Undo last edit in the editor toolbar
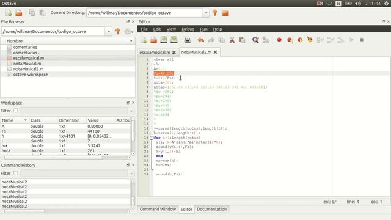 coord(201,40)
